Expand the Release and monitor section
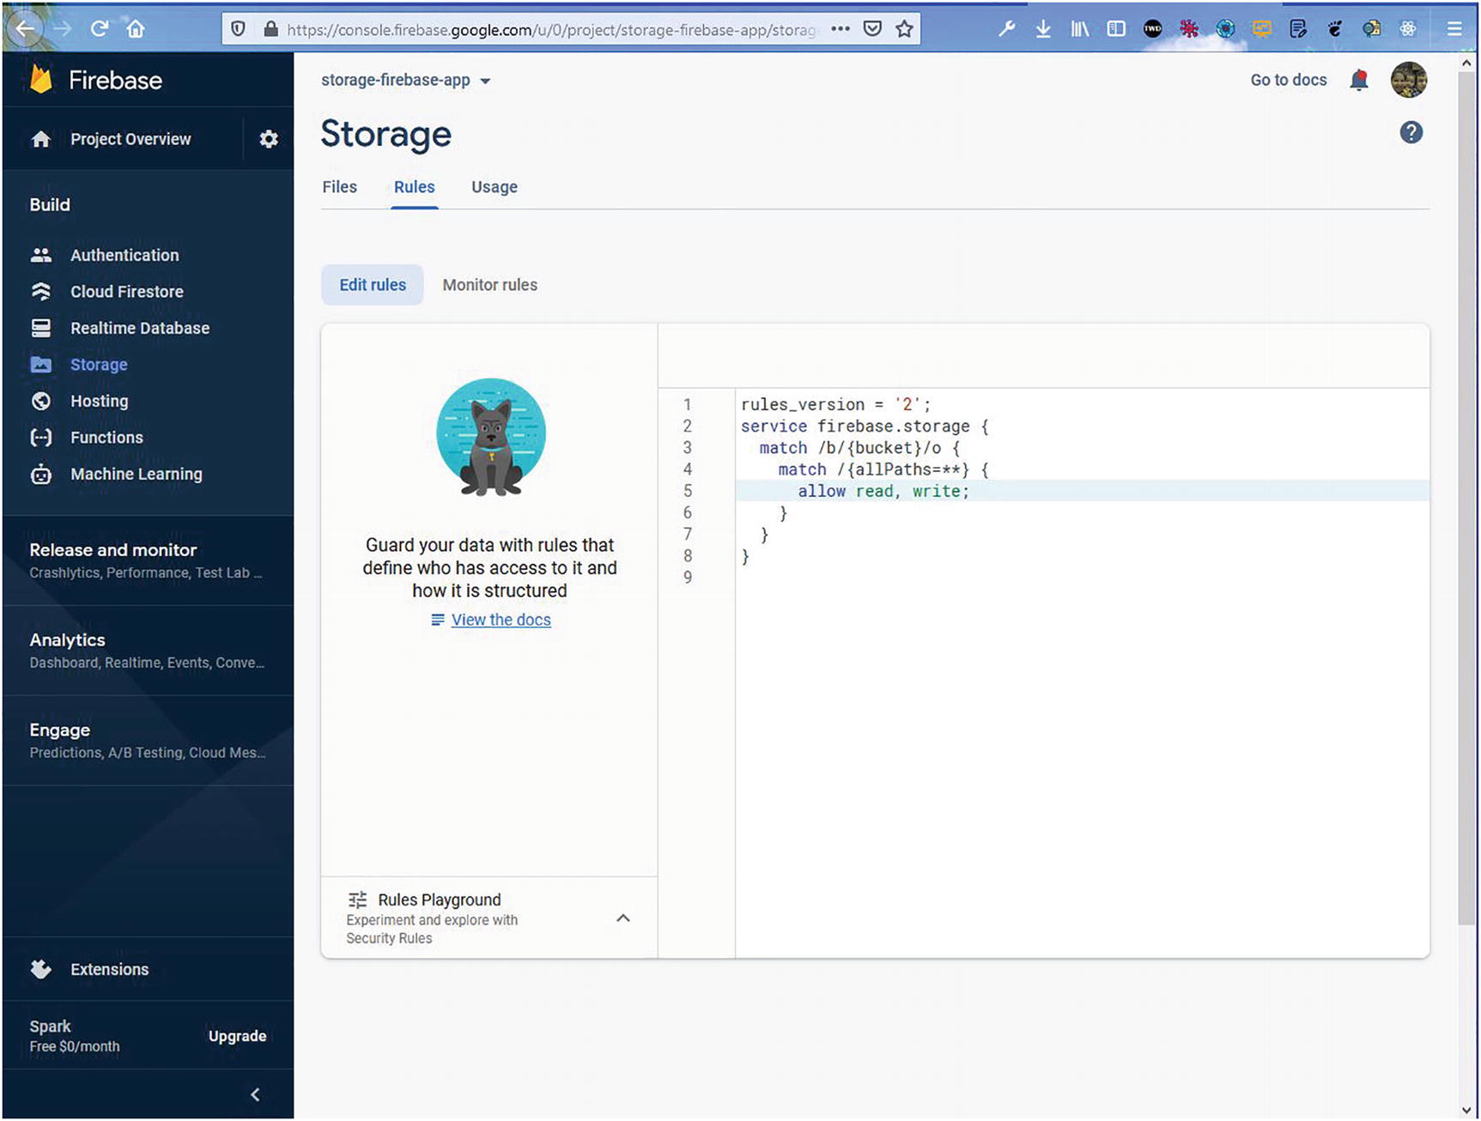The image size is (1481, 1121). pyautogui.click(x=113, y=550)
